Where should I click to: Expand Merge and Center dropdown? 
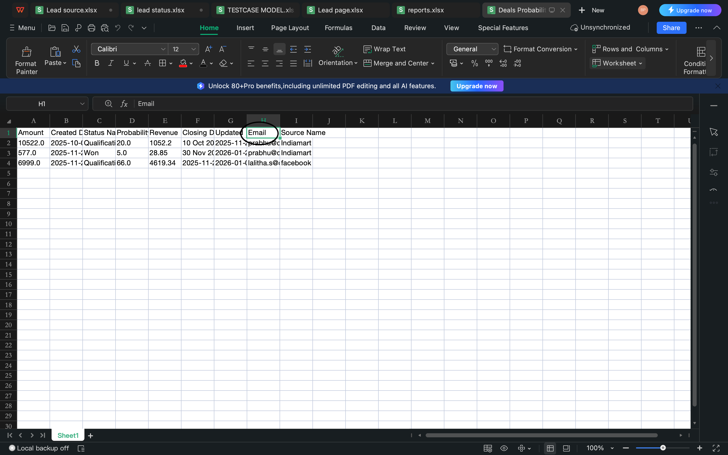click(433, 63)
